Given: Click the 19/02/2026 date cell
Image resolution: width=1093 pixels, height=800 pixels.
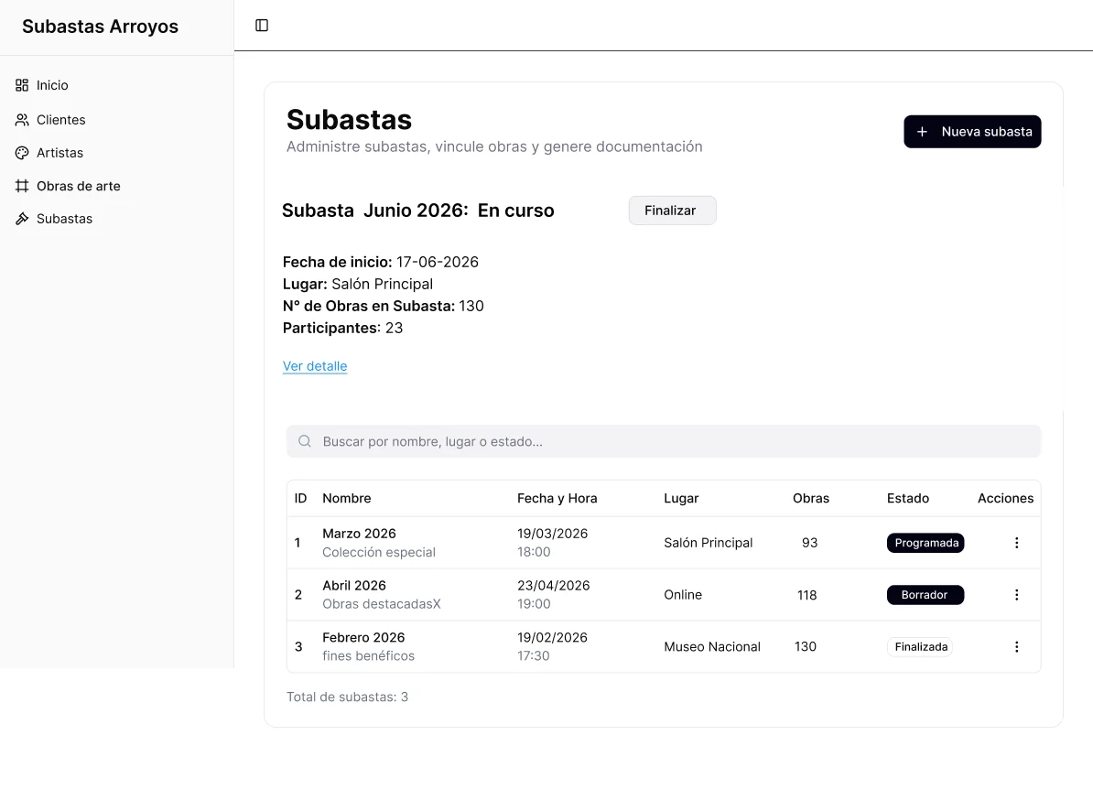Looking at the screenshot, I should pyautogui.click(x=552, y=638).
